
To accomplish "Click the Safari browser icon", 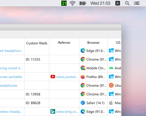I will coord(83,103).
